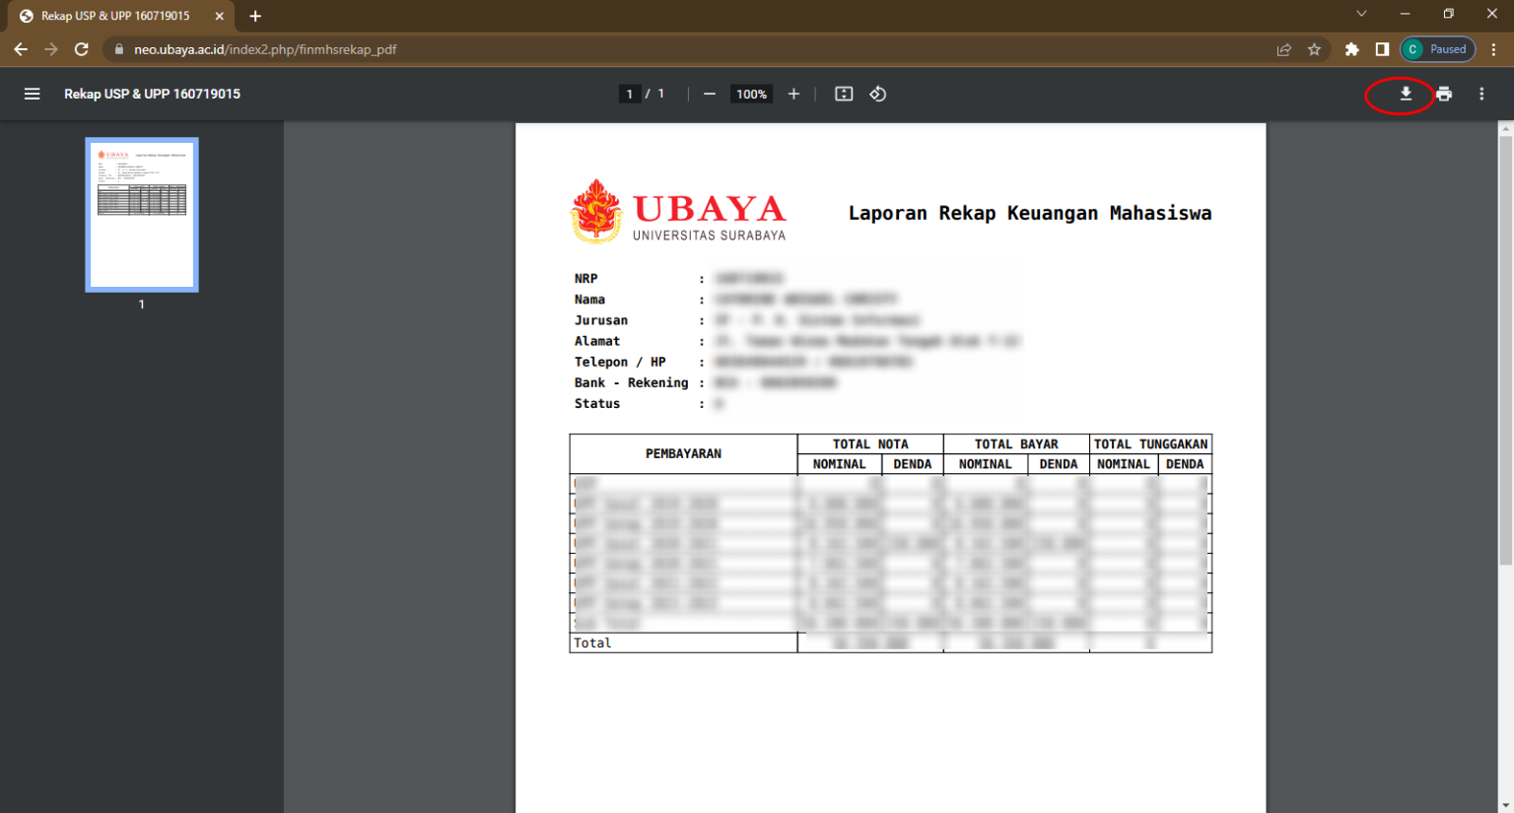The width and height of the screenshot is (1514, 813).
Task: Download the Rekap USP PDF file
Action: [x=1404, y=93]
